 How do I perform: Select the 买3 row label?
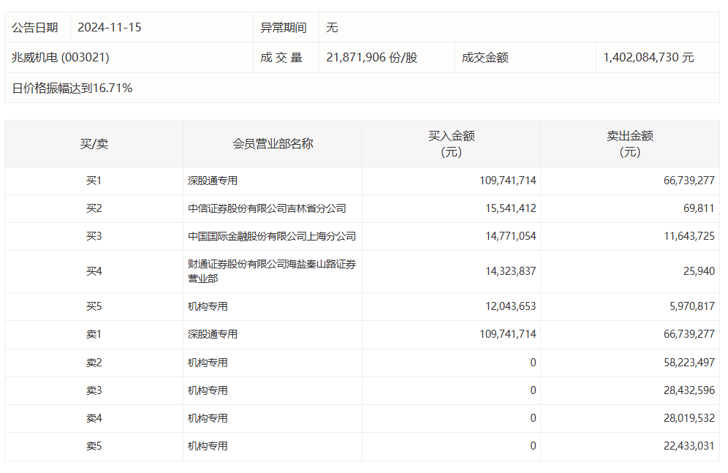pos(94,236)
